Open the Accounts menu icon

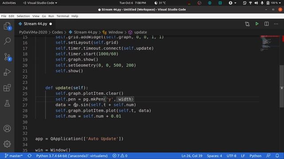(7, 129)
